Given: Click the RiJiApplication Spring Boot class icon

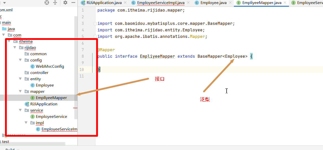Looking at the screenshot, I should click(x=27, y=104).
